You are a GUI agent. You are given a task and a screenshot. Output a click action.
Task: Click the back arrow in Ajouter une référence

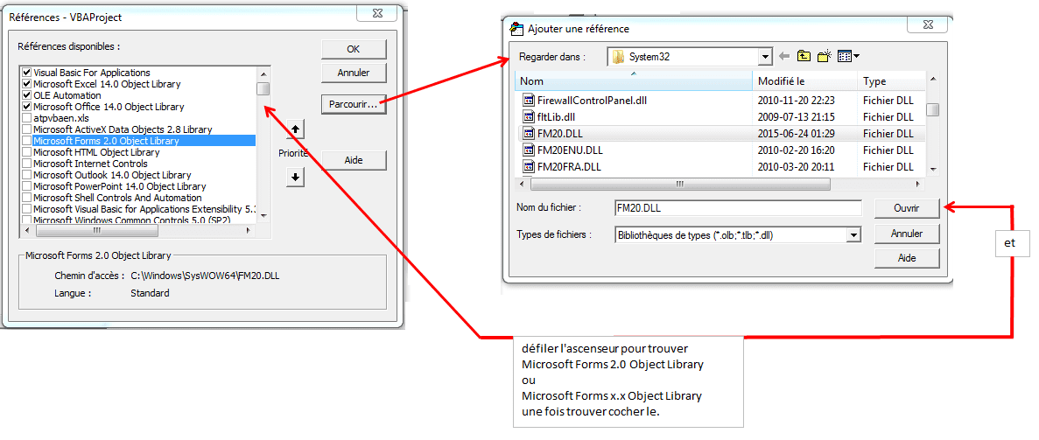tap(784, 56)
